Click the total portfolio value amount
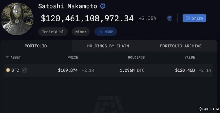 87,18
